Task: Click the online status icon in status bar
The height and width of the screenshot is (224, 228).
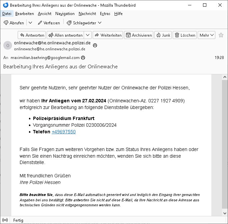Action: 5,220
